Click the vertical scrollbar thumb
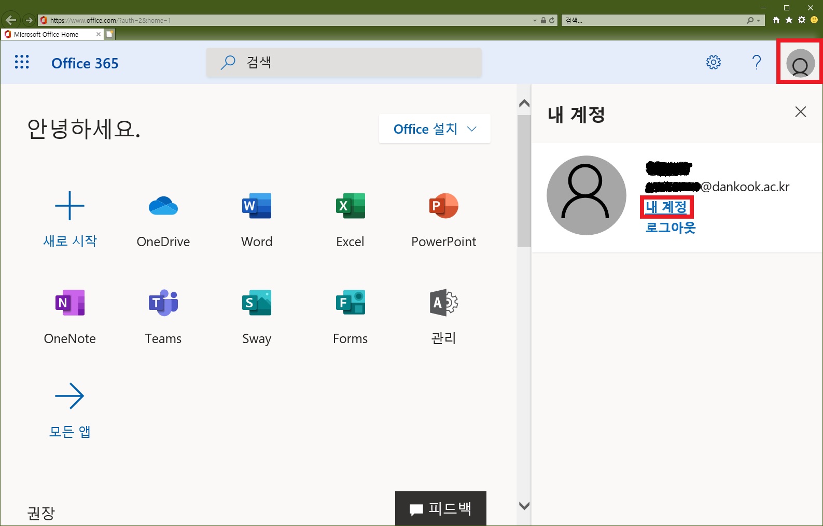823x526 pixels. click(524, 181)
